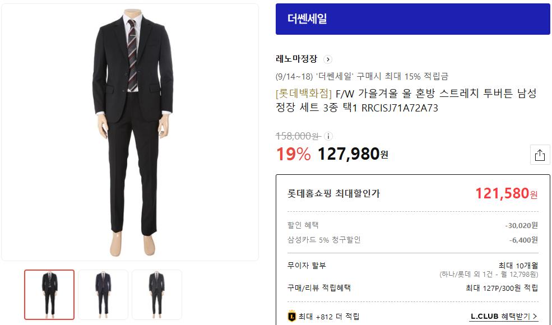552x325 pixels.
Task: Click the 더쎈세일 15% 적립금 promo text
Action: [x=362, y=76]
